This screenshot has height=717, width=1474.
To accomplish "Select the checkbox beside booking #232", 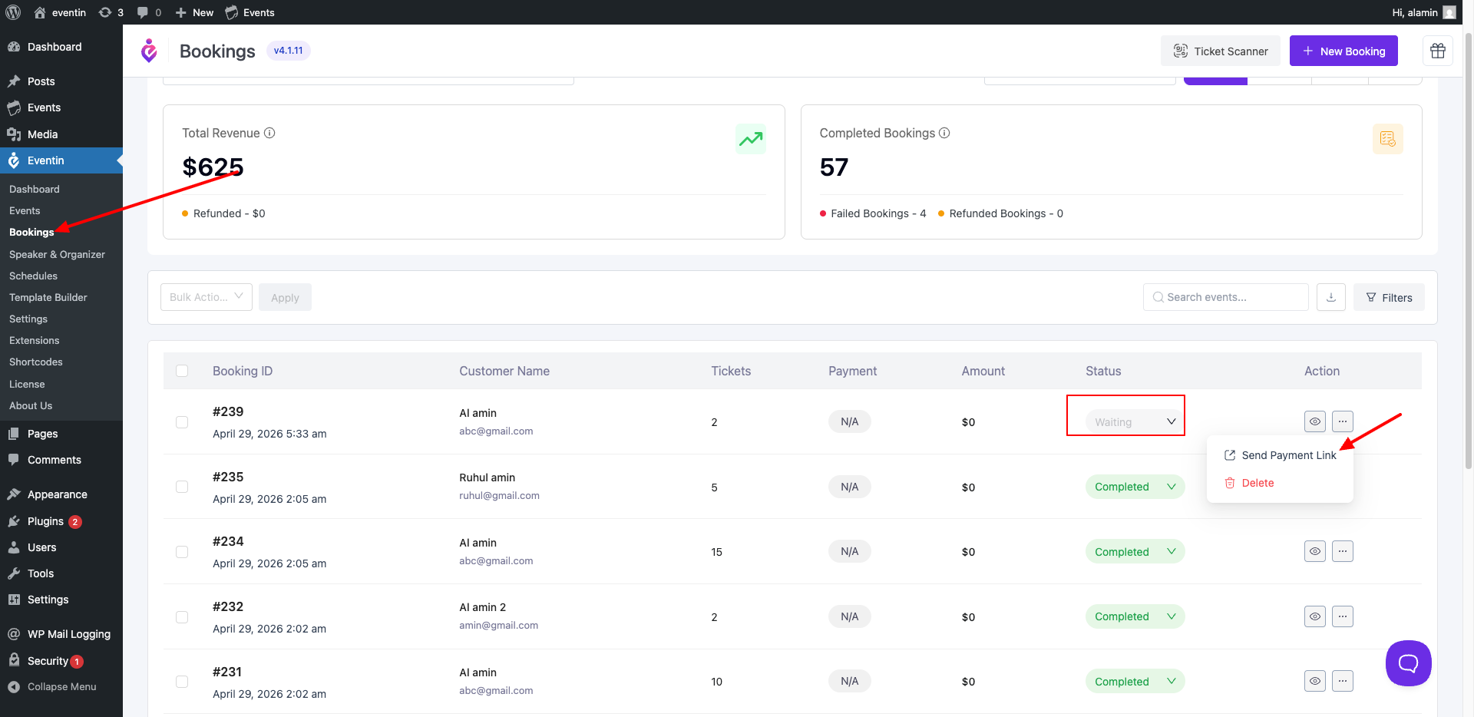I will point(182,616).
